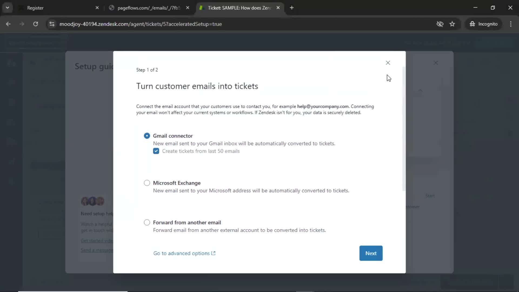This screenshot has height=292, width=519.
Task: Collapse the setup guide section chevron
Action: click(420, 90)
